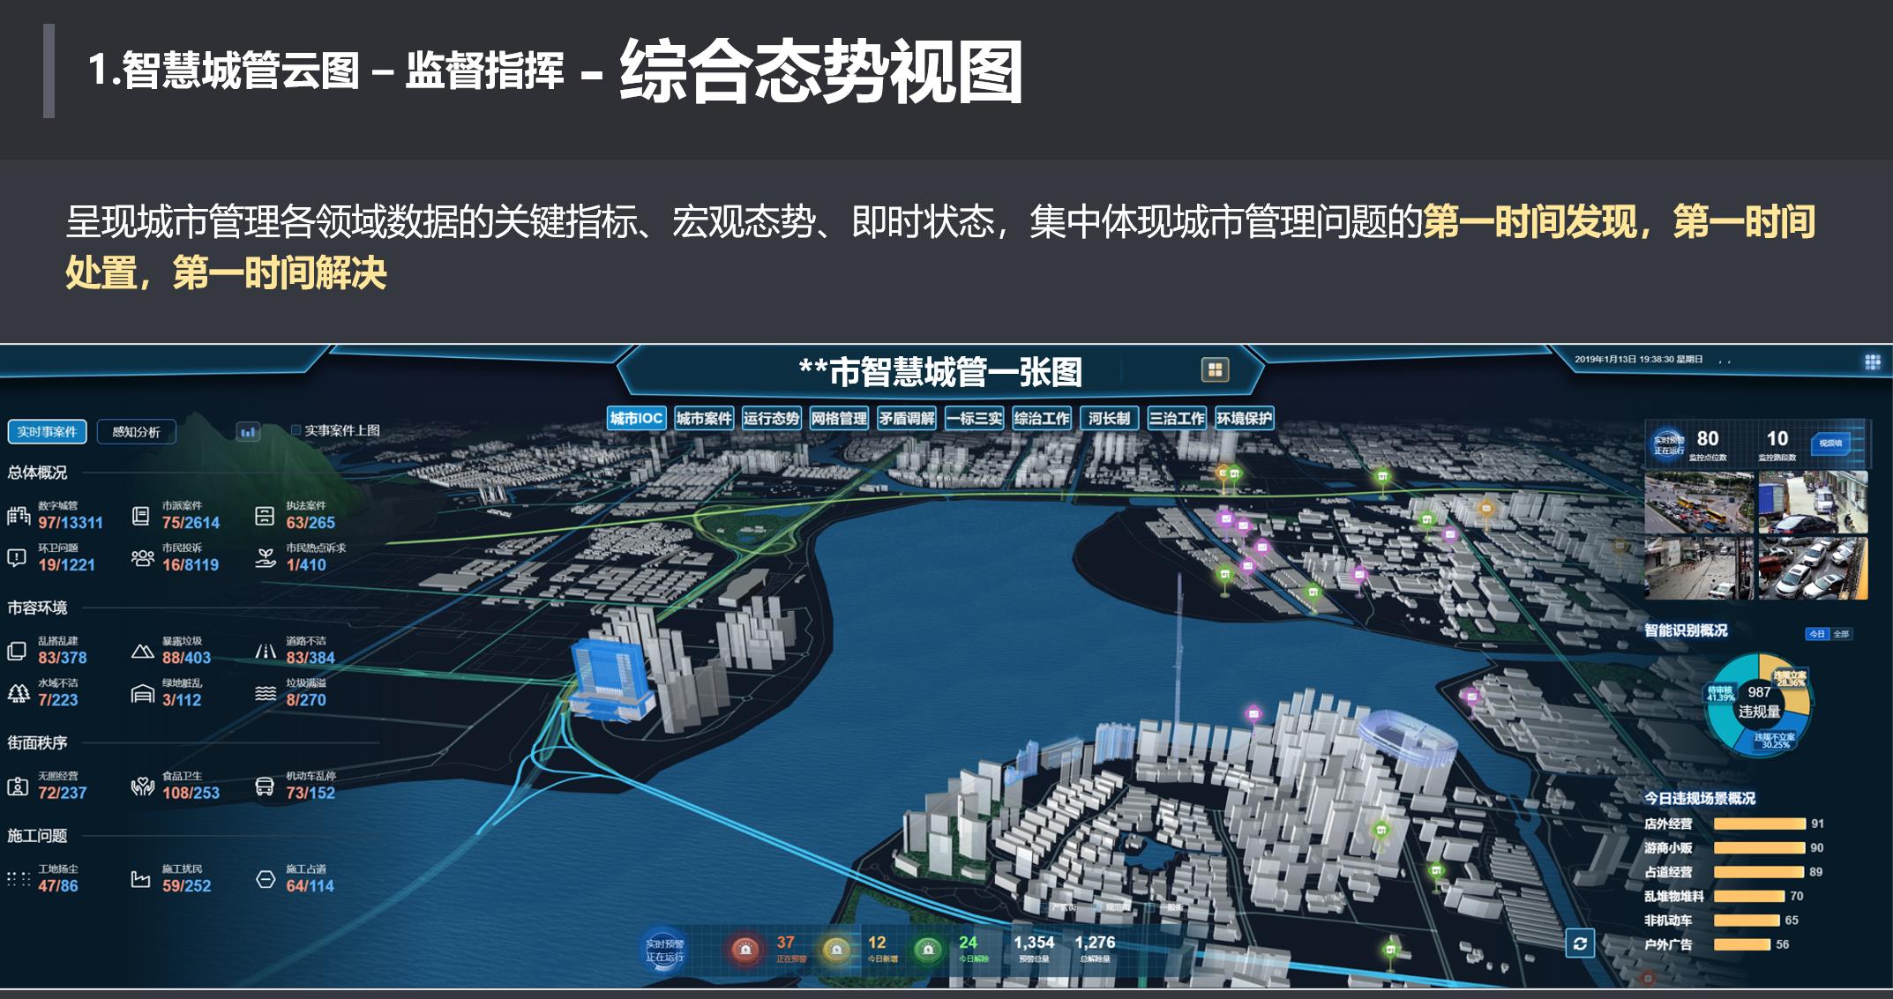
Task: Open the 城市IOC menu tab
Action: pyautogui.click(x=636, y=418)
